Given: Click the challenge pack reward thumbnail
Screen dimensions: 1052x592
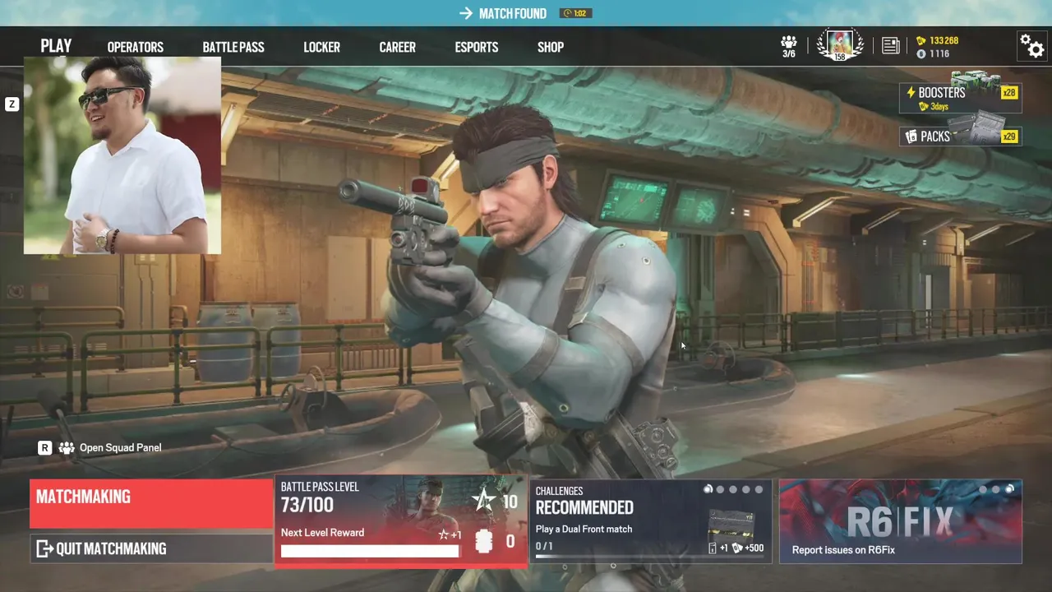Looking at the screenshot, I should click(x=731, y=525).
